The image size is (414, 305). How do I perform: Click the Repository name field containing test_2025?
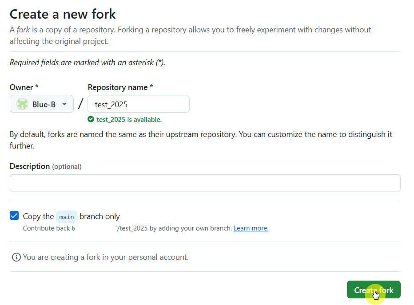(x=139, y=104)
